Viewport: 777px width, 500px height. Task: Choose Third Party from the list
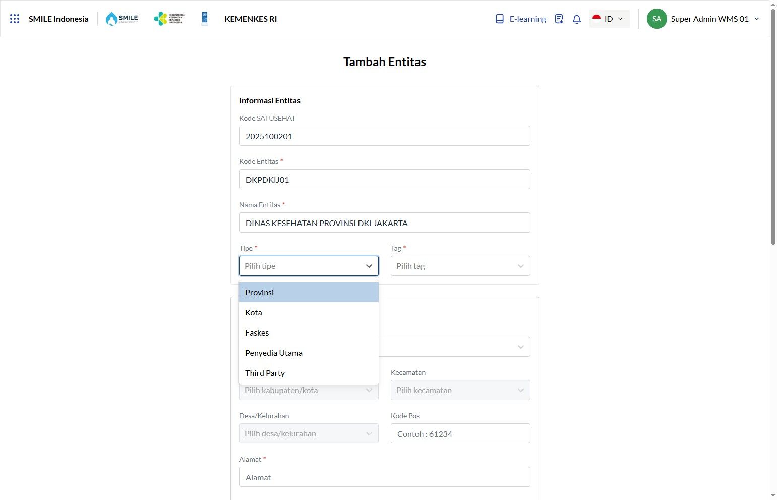coord(309,373)
